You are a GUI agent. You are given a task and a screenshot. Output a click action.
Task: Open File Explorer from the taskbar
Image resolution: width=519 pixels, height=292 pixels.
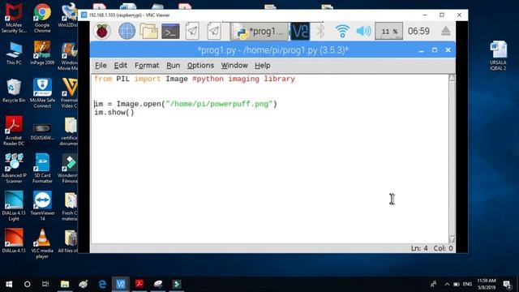click(x=65, y=284)
